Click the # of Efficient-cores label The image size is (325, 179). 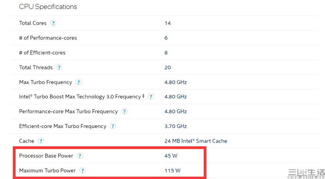tap(42, 53)
